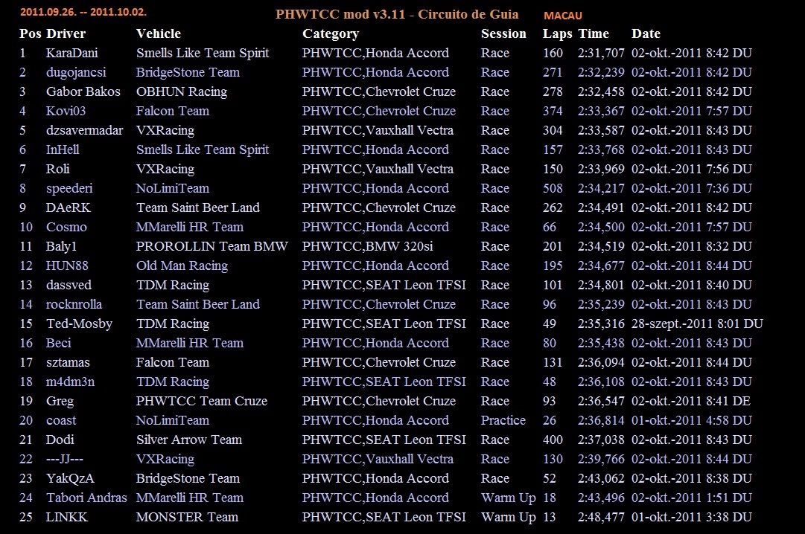Screen dimensions: 805x534
Task: Select driver Cosmo
Action: coord(66,228)
